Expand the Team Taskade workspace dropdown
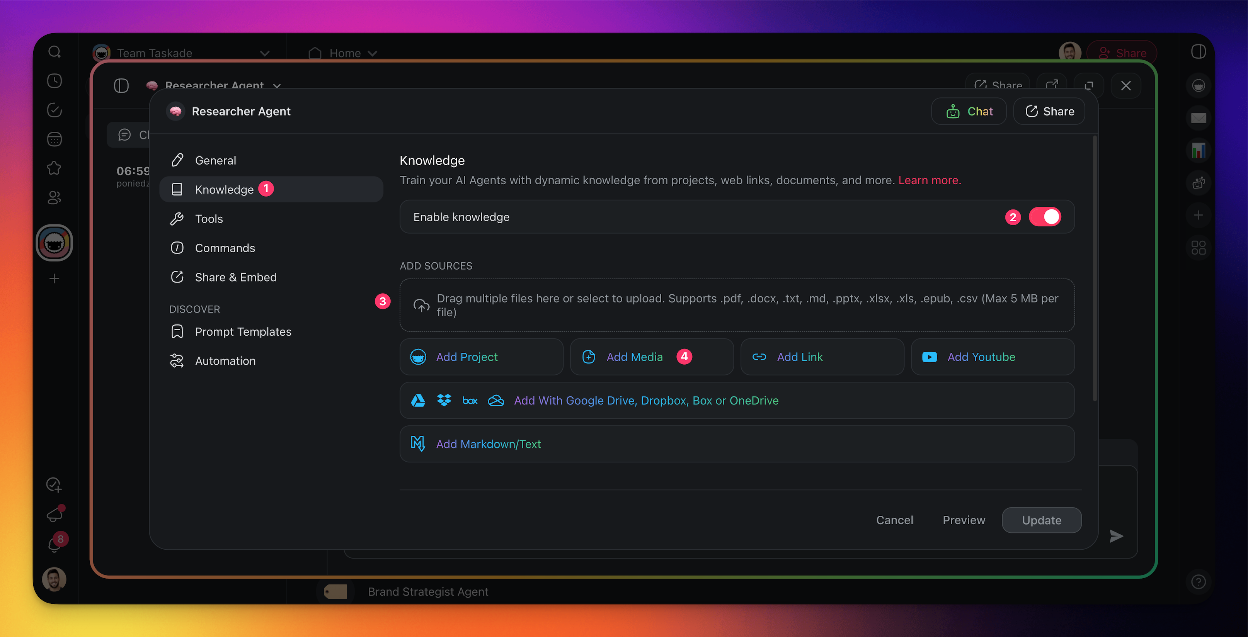This screenshot has height=637, width=1248. pyautogui.click(x=264, y=53)
